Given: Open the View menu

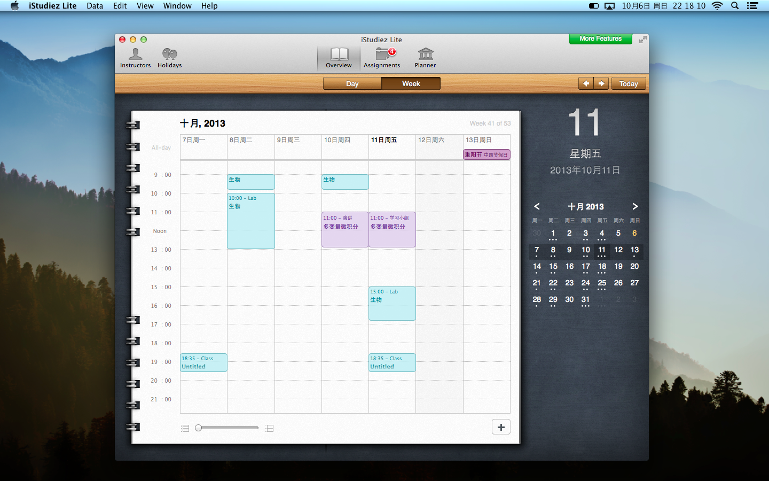Looking at the screenshot, I should (x=145, y=6).
